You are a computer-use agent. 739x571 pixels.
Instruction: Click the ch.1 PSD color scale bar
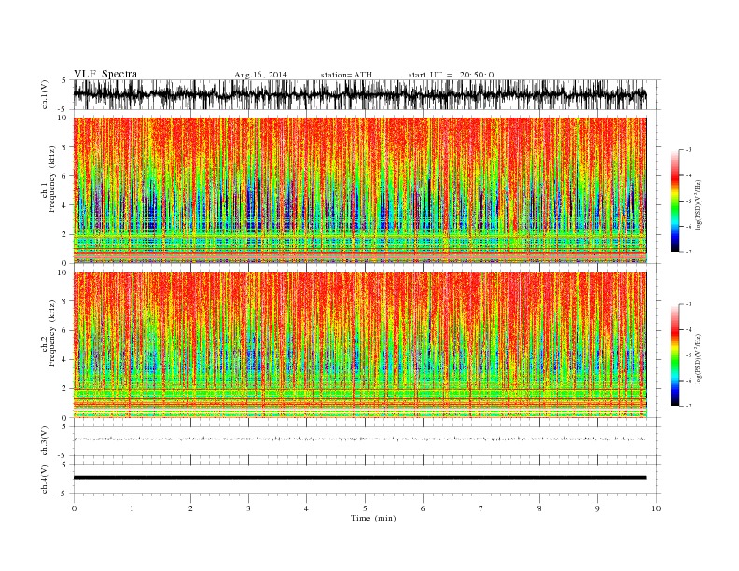tap(675, 201)
